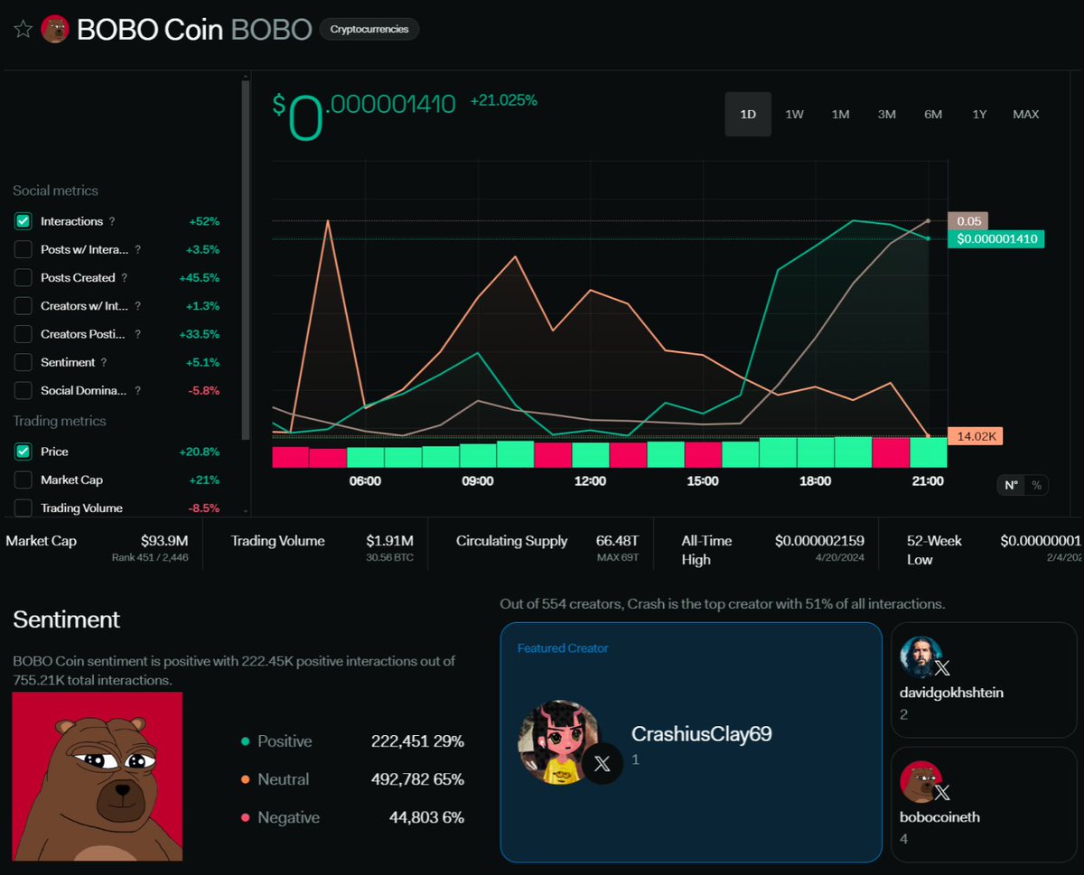This screenshot has height=875, width=1084.
Task: Click the 30.56 BTC volume text
Action: click(389, 559)
